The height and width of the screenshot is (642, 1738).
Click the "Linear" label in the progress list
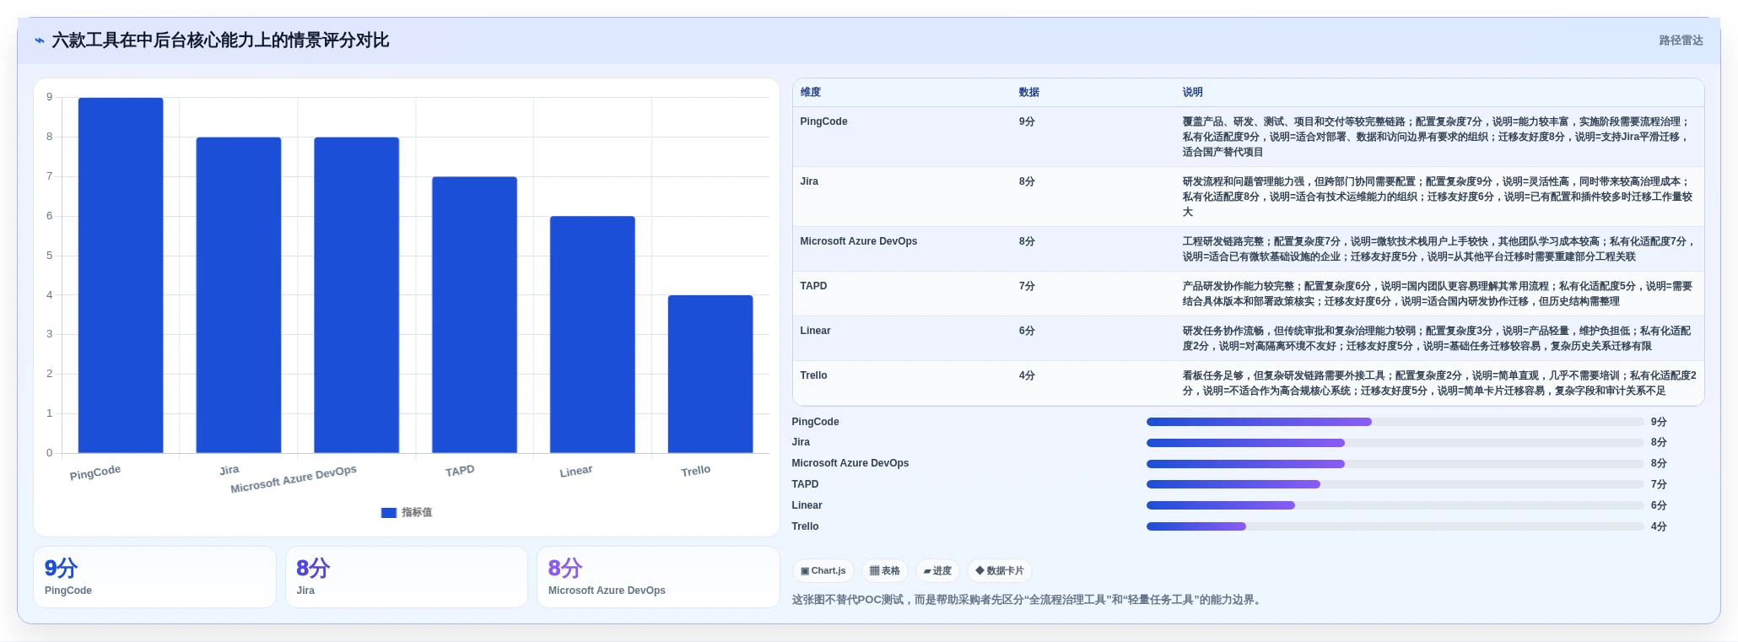pyautogui.click(x=807, y=505)
